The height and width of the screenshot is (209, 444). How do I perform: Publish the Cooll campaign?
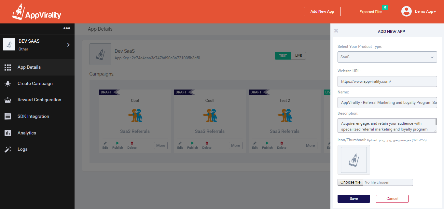pos(192,145)
